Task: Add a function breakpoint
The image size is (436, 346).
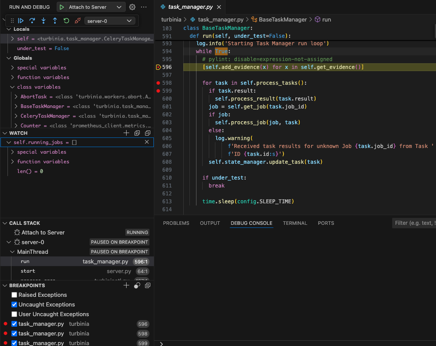Action: (x=126, y=285)
